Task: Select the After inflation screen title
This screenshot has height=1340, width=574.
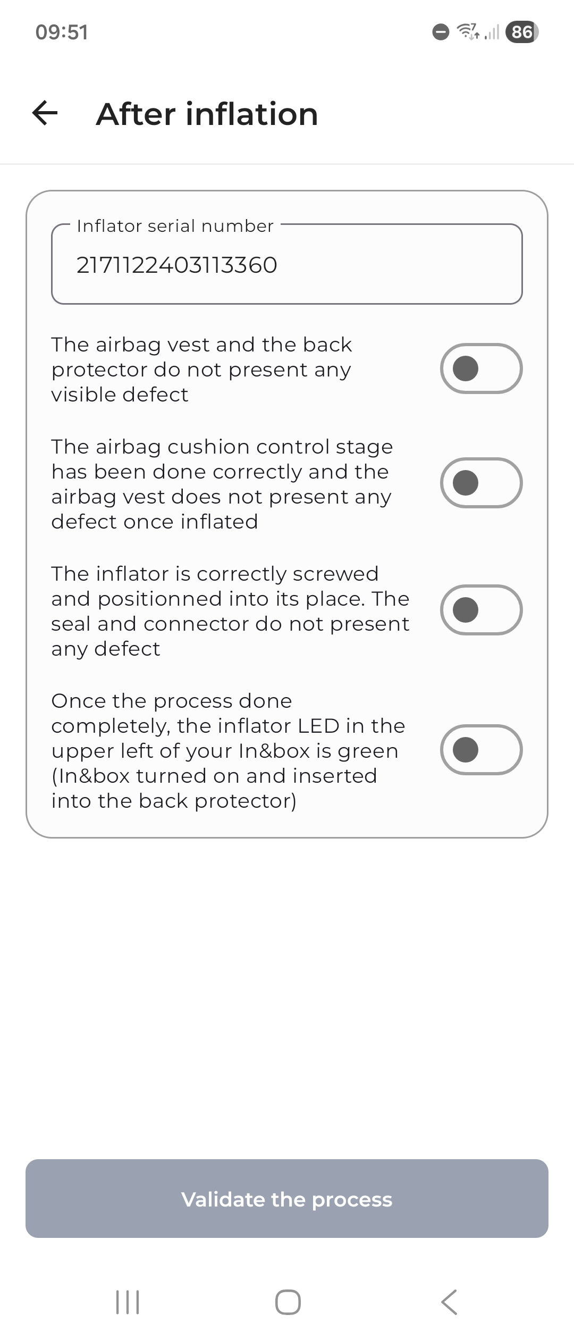Action: tap(207, 113)
